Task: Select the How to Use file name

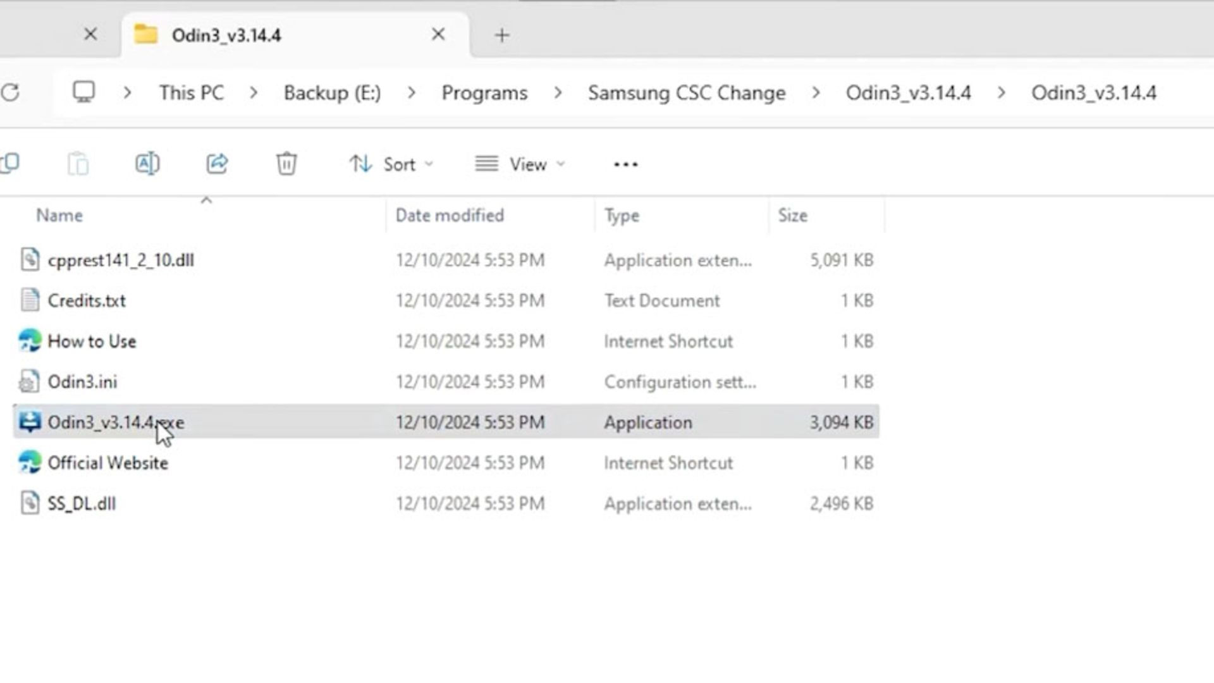Action: pos(92,341)
